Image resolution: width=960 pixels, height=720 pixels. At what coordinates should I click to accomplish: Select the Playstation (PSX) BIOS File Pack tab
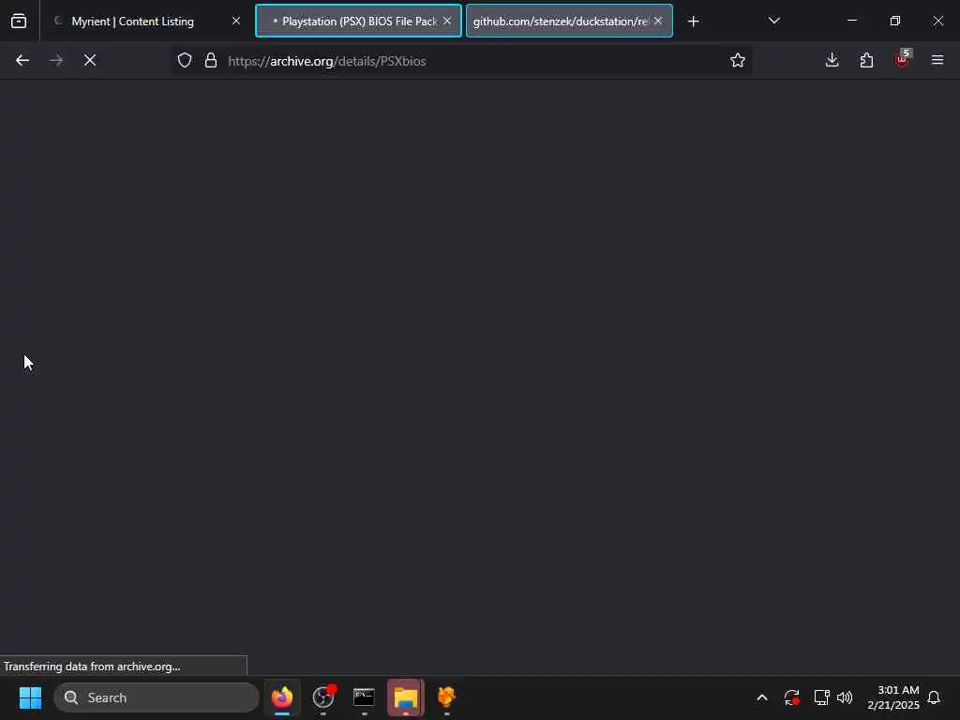point(359,21)
